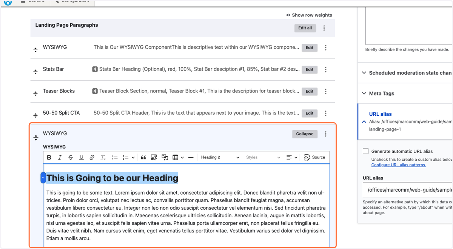
Task: Insert media with the media library icon
Action: (165, 158)
